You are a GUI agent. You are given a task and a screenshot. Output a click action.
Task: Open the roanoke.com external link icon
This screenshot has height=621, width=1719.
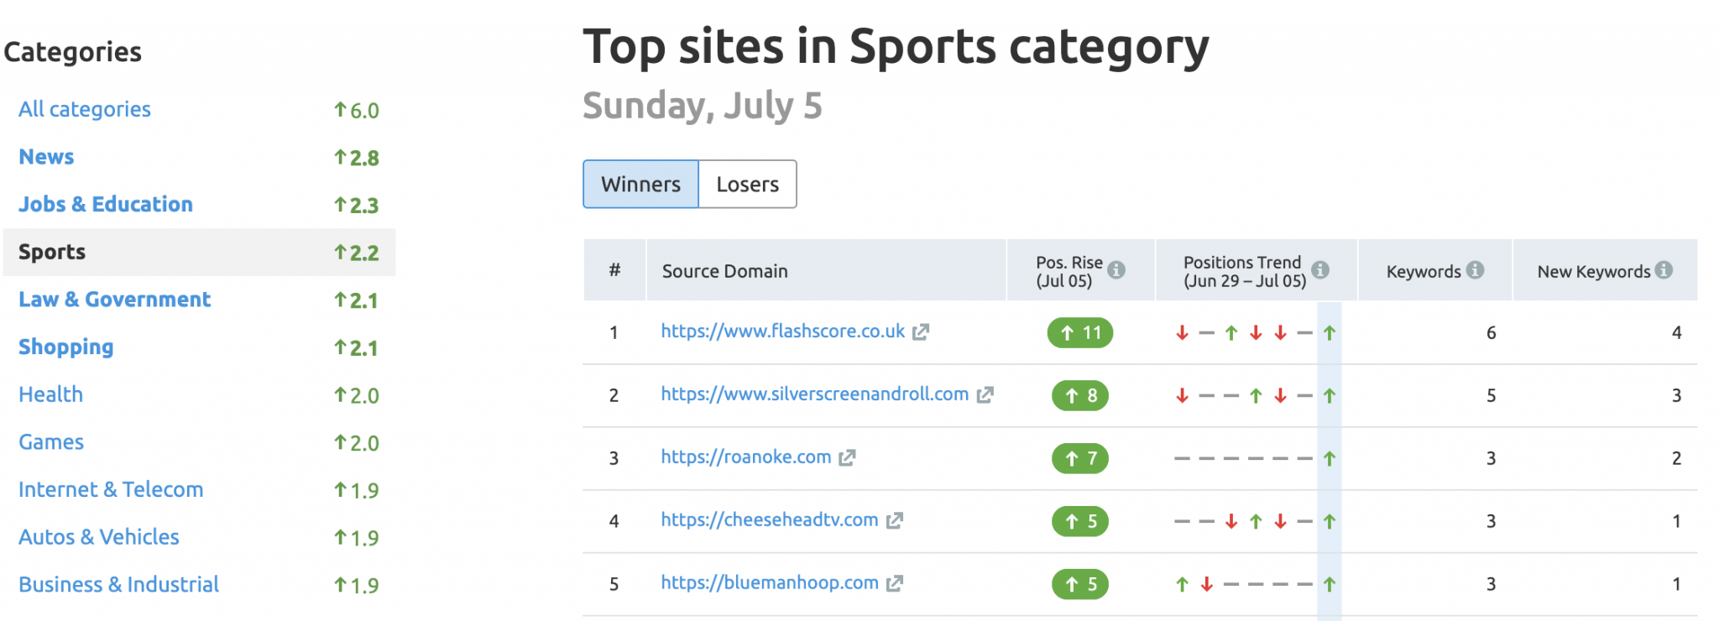tap(847, 457)
